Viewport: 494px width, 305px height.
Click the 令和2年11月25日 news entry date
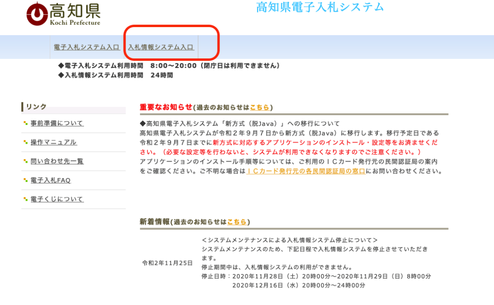click(167, 263)
